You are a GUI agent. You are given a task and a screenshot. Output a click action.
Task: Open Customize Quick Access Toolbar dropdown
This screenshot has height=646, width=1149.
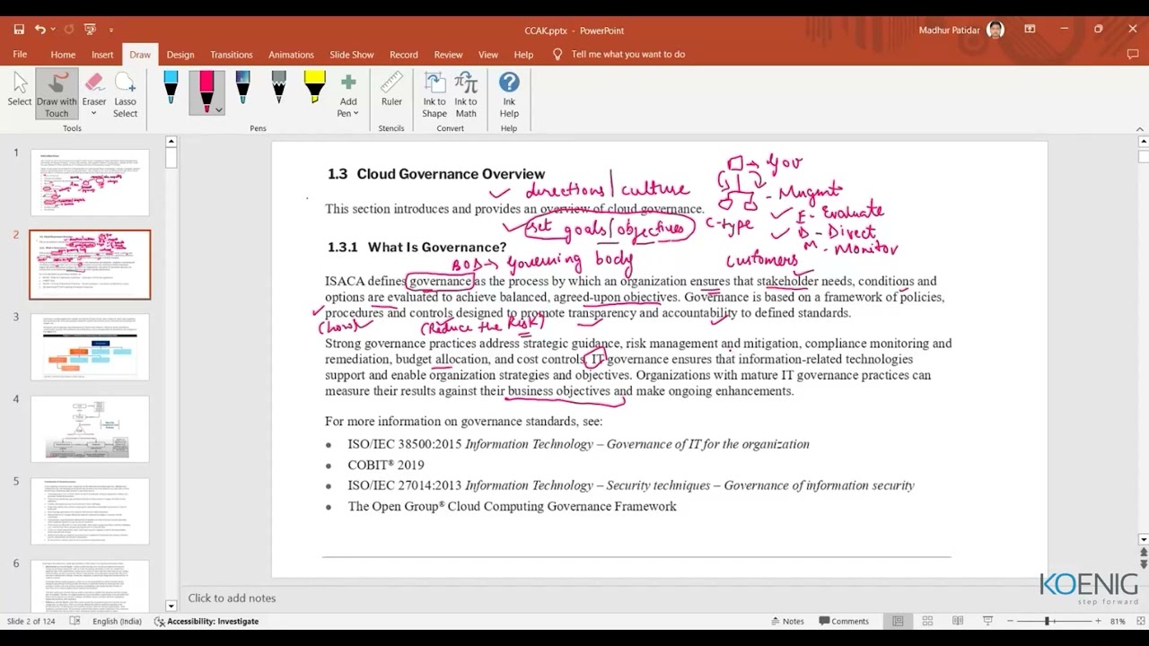[x=111, y=31]
